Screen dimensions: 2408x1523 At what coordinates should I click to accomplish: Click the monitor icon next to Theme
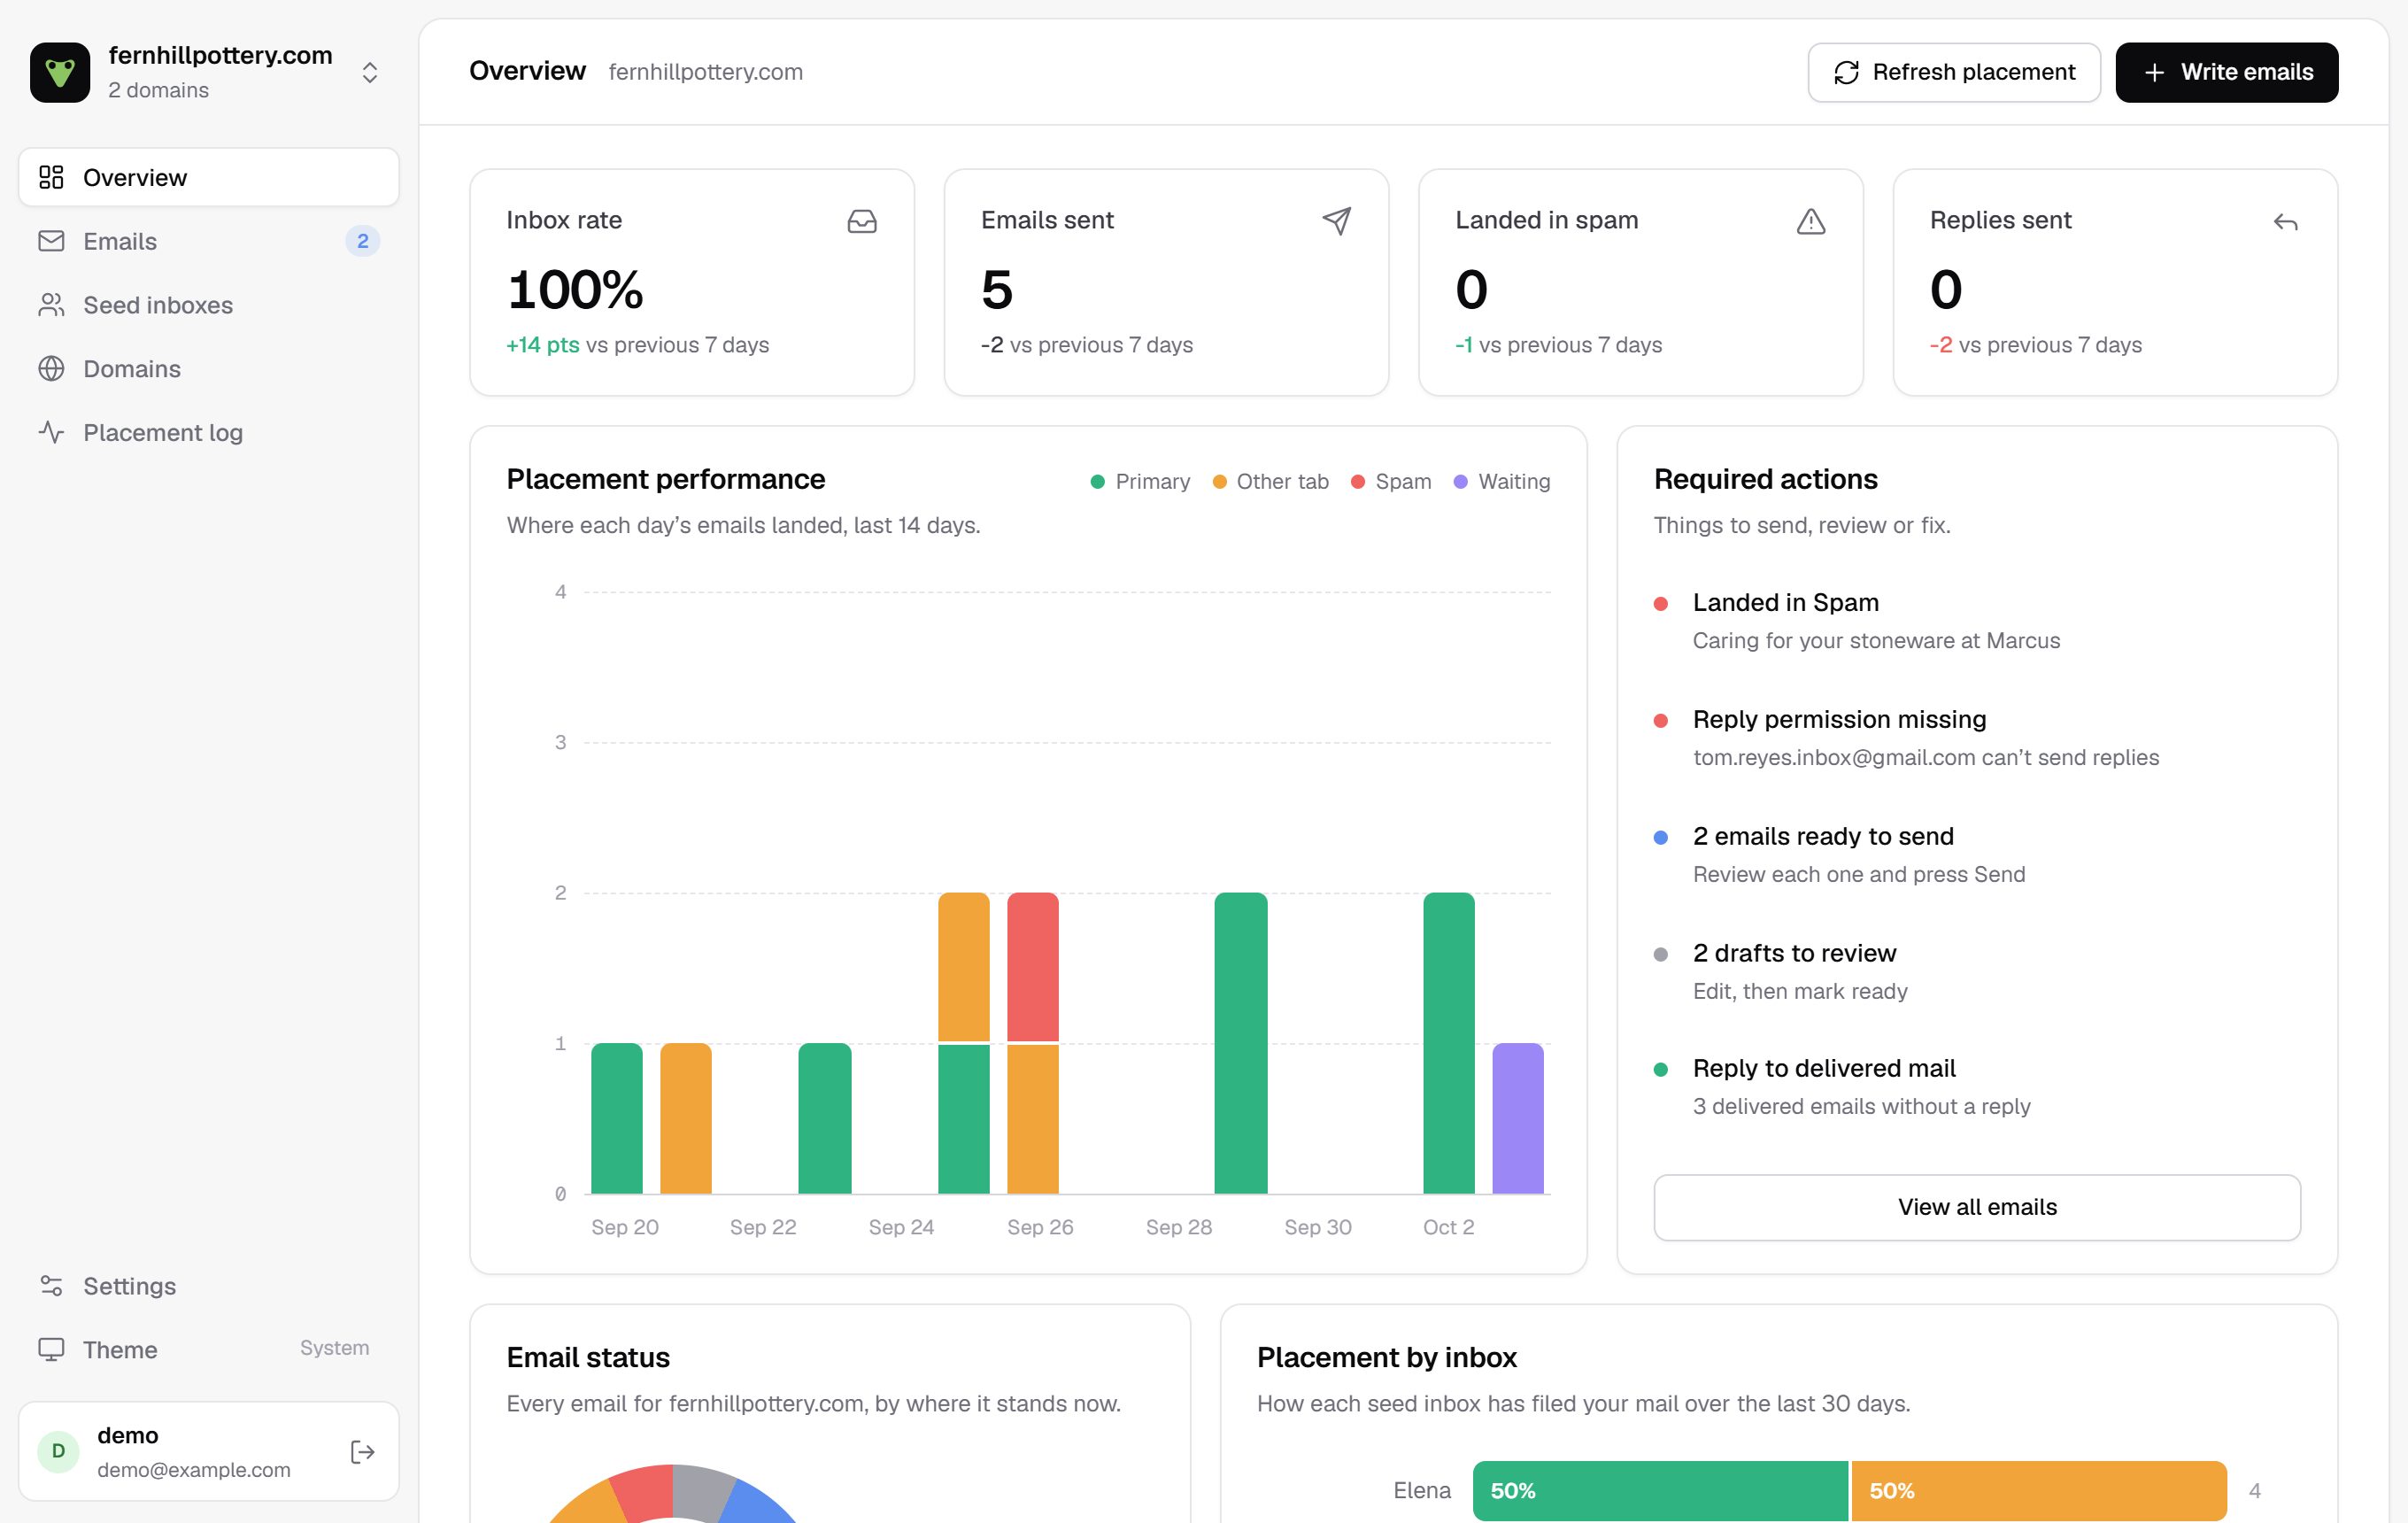click(51, 1349)
